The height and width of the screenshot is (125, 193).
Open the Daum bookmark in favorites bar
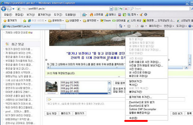(105, 20)
